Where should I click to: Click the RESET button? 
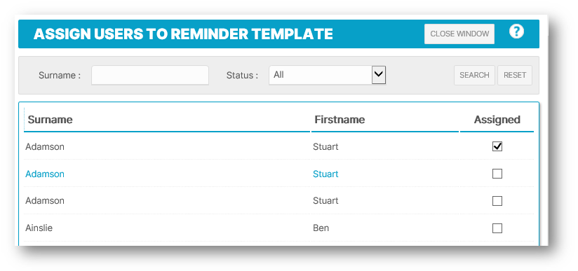coord(515,75)
